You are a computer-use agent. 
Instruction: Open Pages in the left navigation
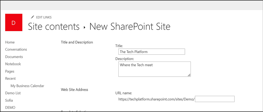10,71
